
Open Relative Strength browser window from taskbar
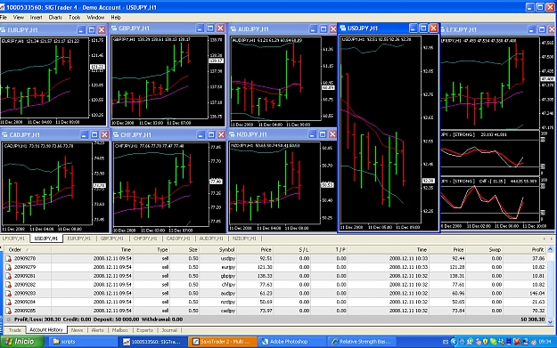361,341
